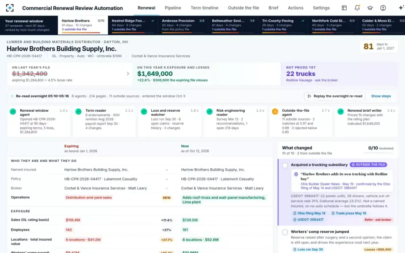405x253 pixels.
Task: Click Risk engineering reader check icon
Action: [209, 111]
